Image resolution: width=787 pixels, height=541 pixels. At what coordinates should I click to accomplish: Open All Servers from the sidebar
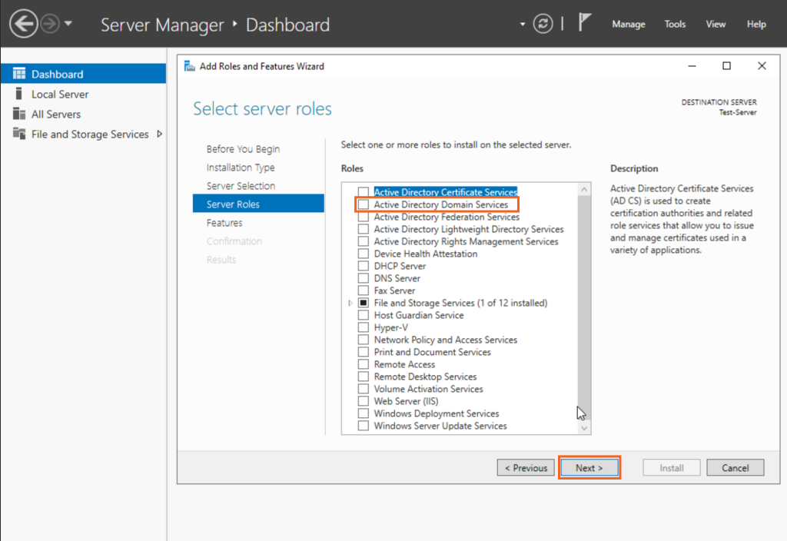click(17, 114)
